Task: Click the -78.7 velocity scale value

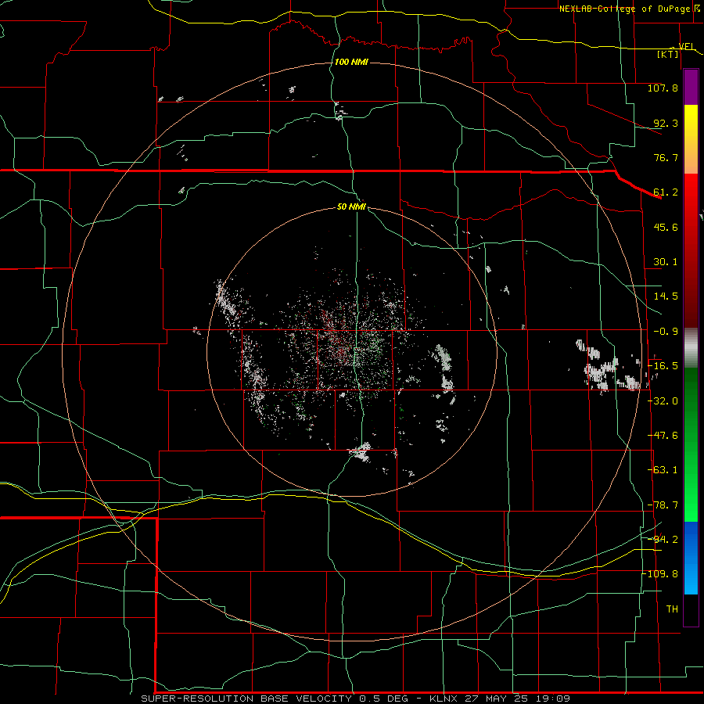Action: 663,505
